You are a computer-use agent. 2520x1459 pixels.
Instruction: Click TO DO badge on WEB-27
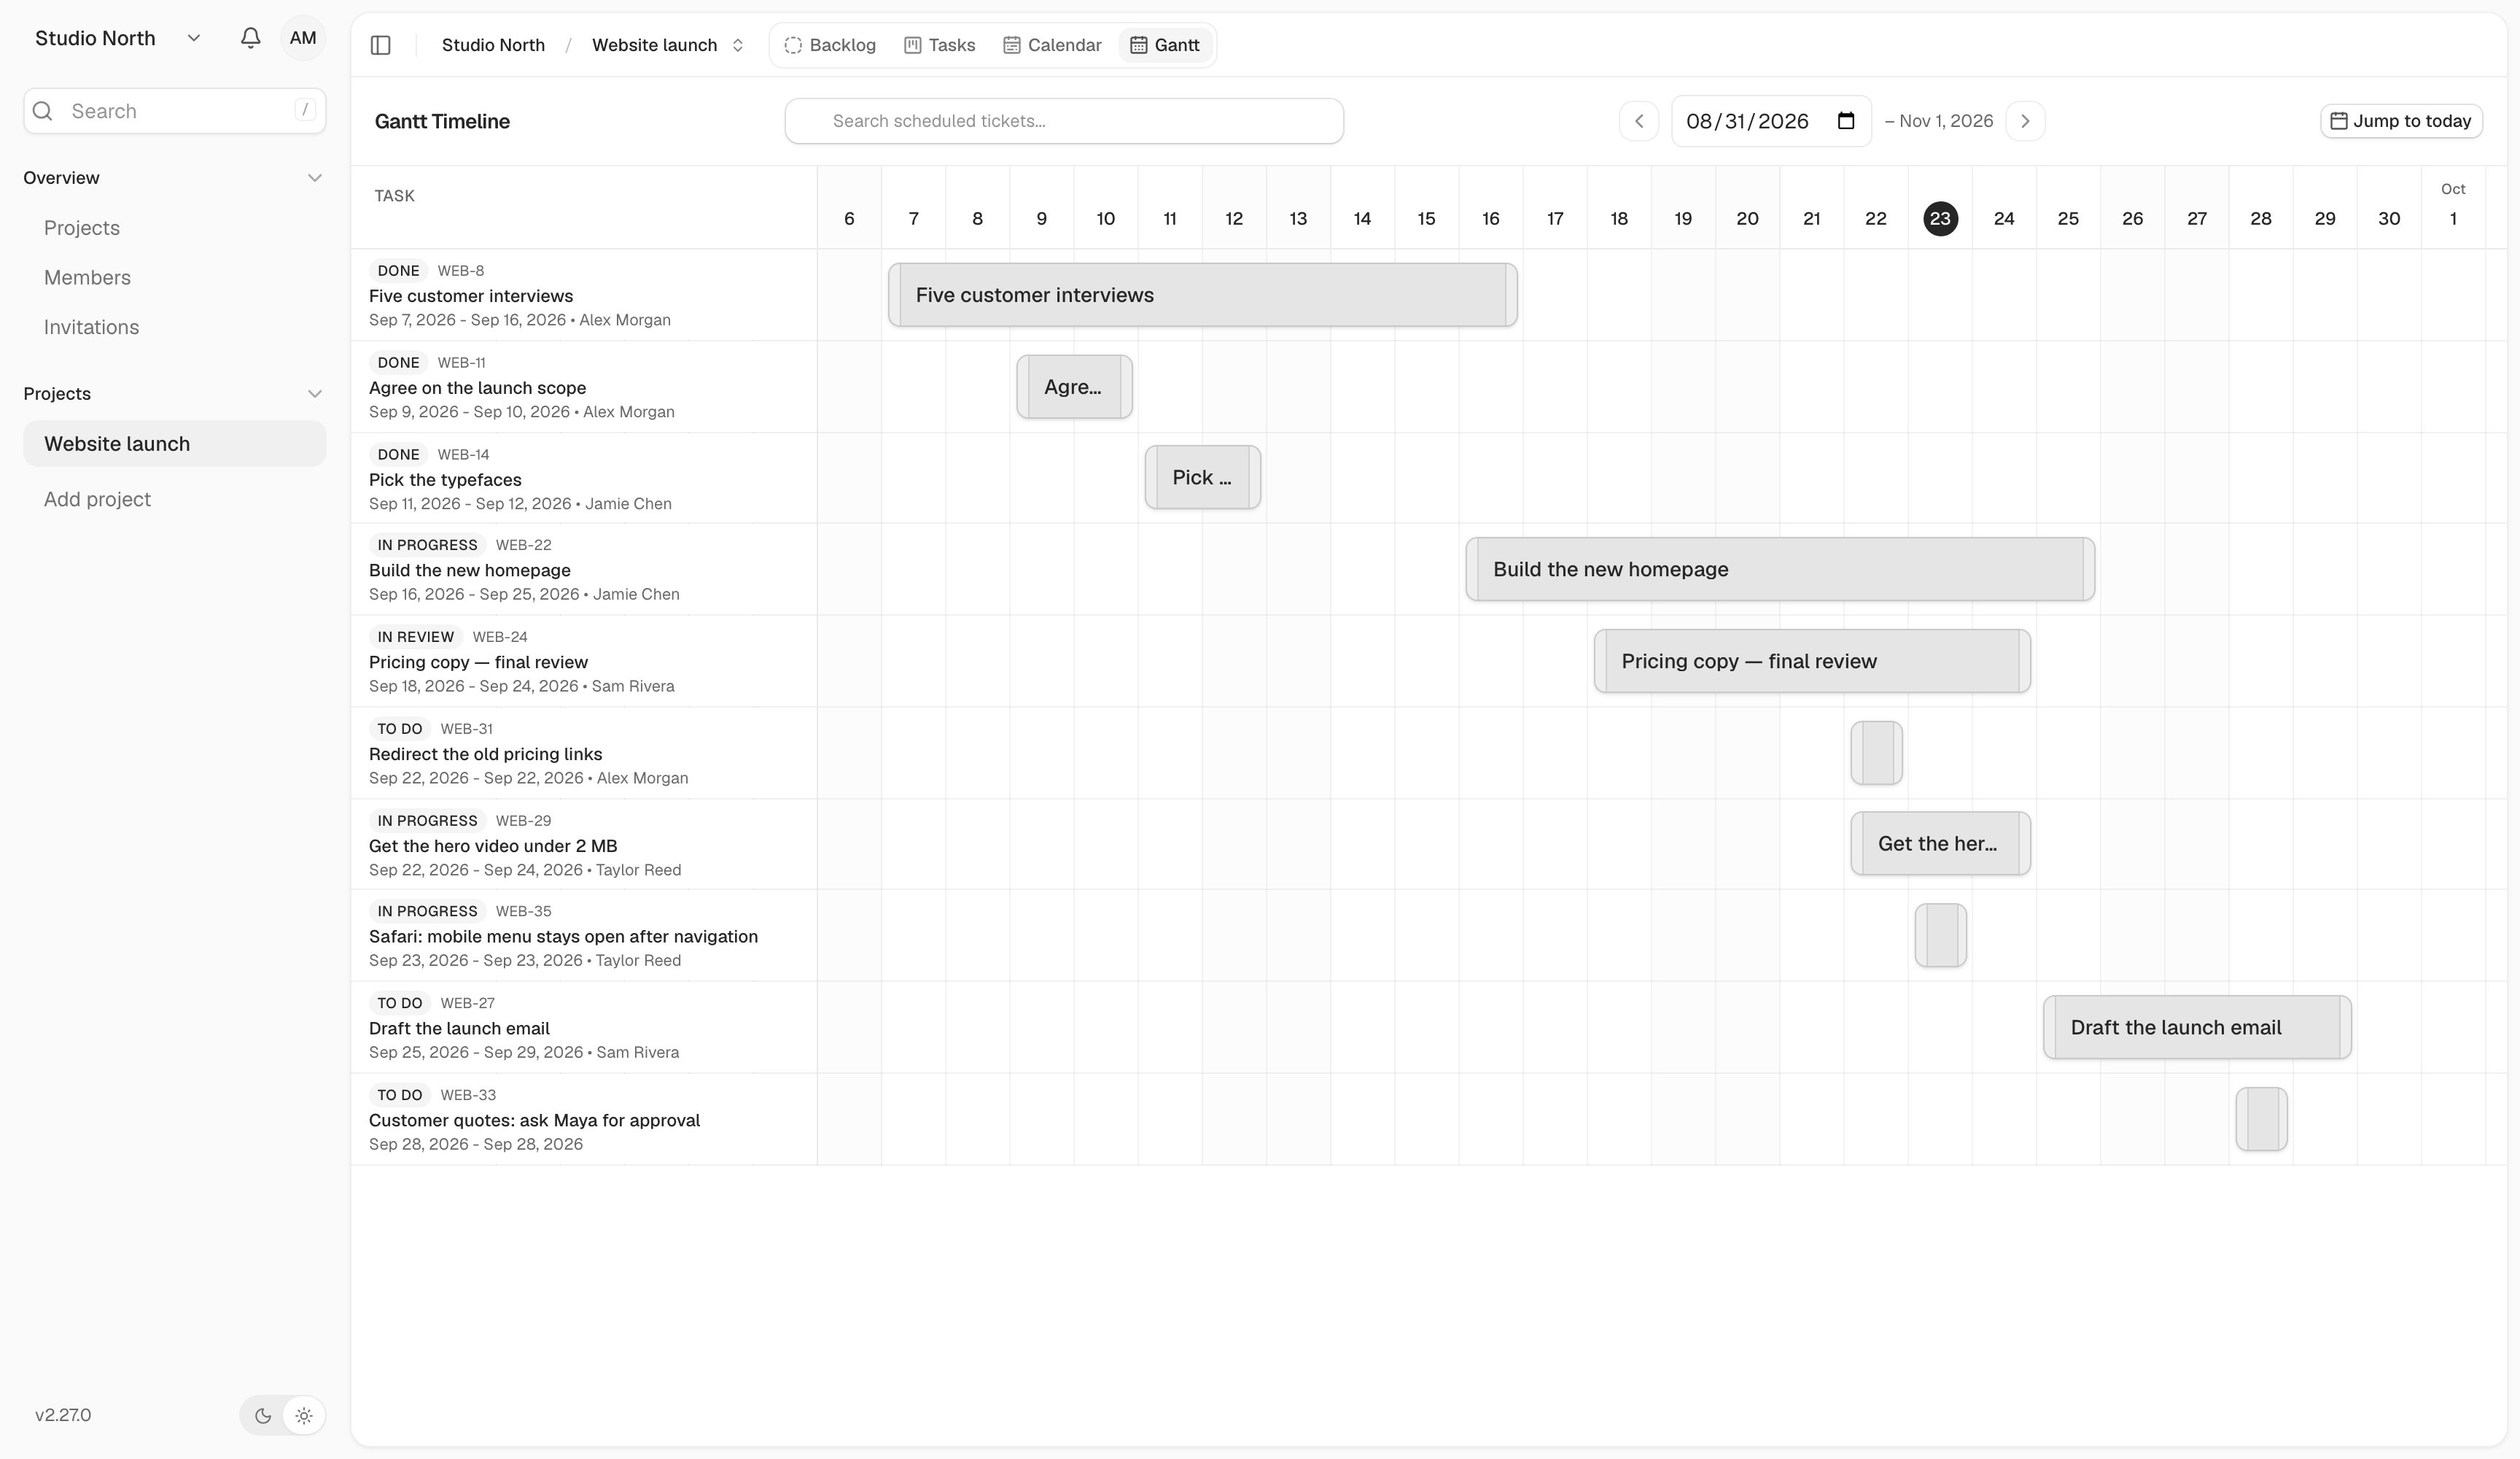tap(399, 1004)
